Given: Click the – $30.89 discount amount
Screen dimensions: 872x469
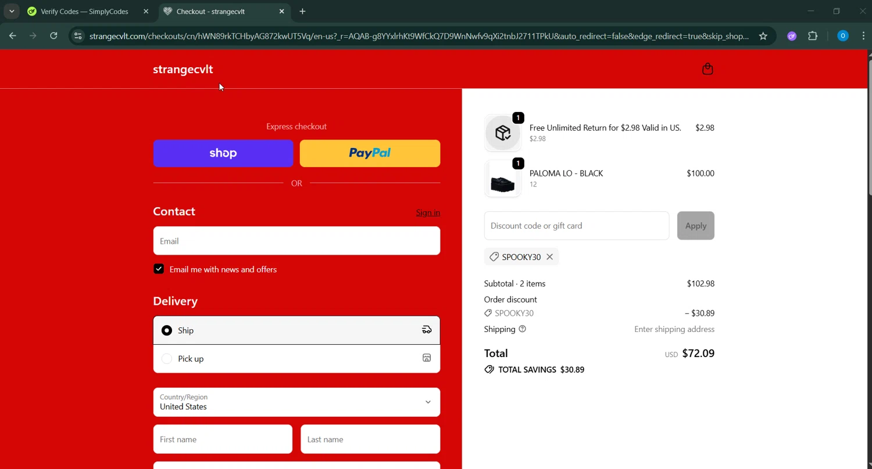Looking at the screenshot, I should [x=699, y=313].
